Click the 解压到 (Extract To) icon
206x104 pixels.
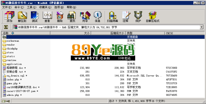tap(22, 15)
